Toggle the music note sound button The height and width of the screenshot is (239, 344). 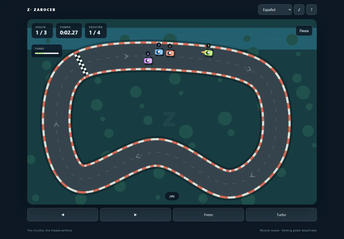(299, 10)
